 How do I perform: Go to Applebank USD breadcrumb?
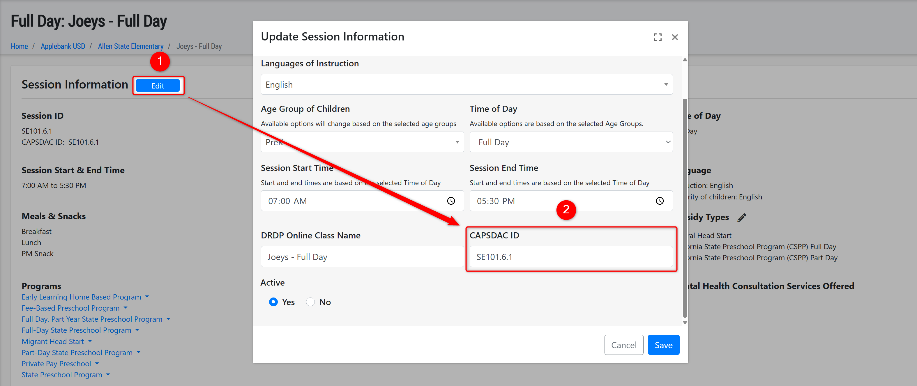63,46
